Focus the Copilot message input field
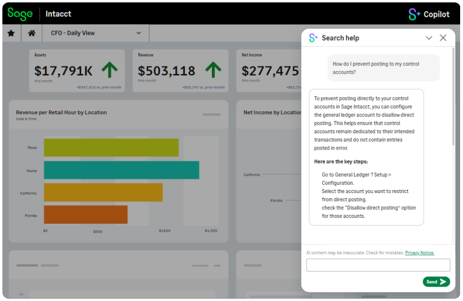The image size is (463, 301). click(x=378, y=265)
